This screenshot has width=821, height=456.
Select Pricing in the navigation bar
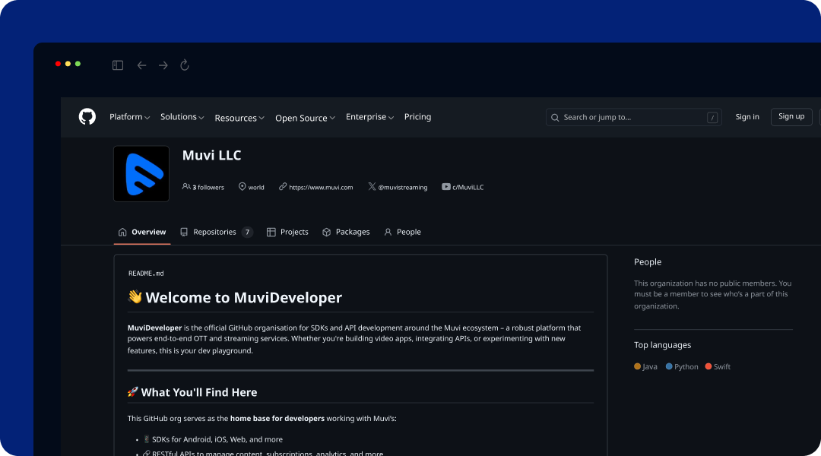coord(417,116)
